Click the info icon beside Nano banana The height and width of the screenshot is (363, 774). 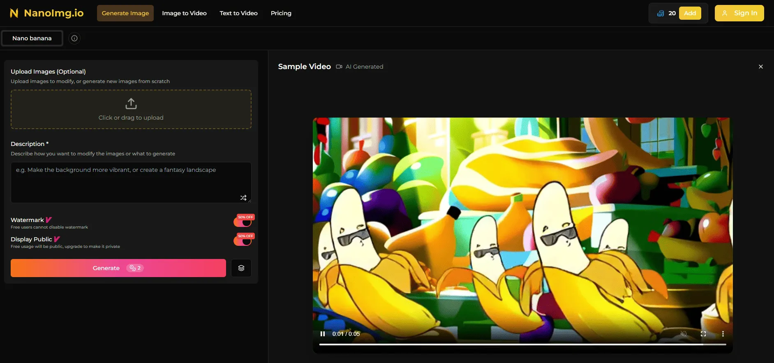[74, 38]
